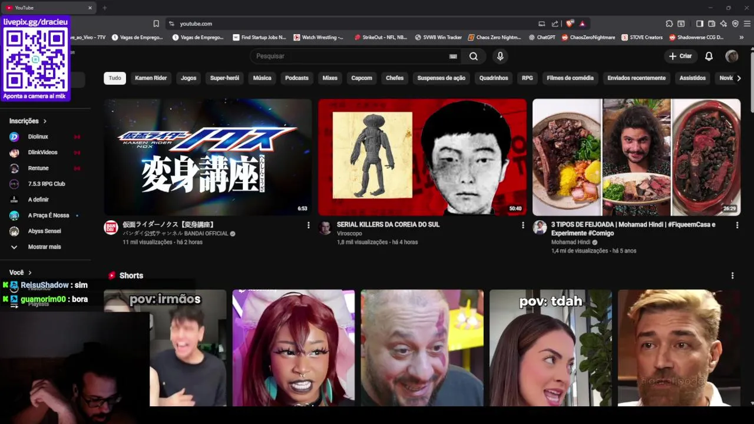Image resolution: width=754 pixels, height=424 pixels.
Task: Expand the Inscrições section chevron
Action: [45, 121]
